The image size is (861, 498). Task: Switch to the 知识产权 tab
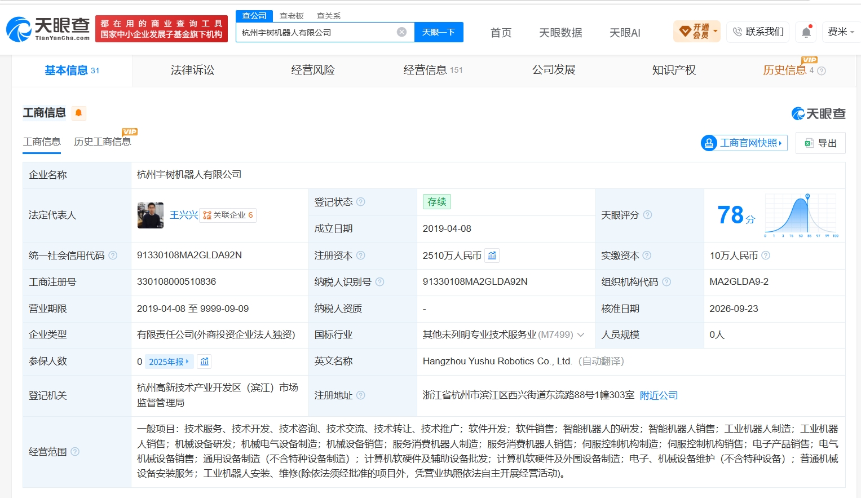[x=674, y=70]
